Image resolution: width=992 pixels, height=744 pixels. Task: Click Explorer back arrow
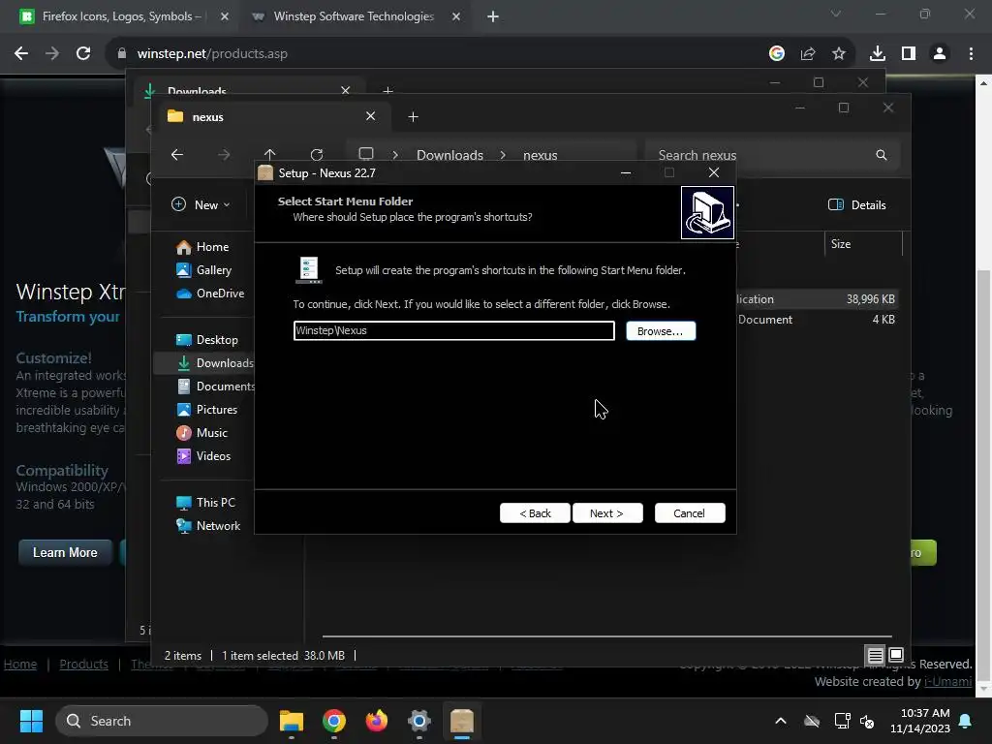tap(177, 155)
